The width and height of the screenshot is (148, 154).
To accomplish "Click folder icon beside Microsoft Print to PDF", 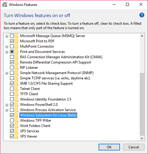I will click(x=16, y=41).
